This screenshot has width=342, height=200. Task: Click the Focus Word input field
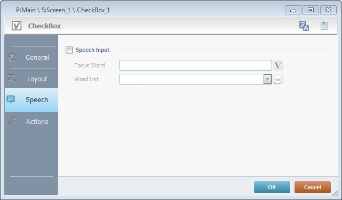tap(195, 65)
